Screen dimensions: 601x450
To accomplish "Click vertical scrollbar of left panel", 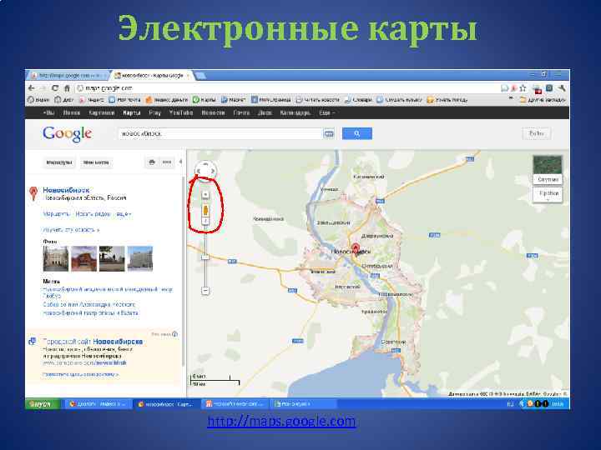I will pos(184,272).
